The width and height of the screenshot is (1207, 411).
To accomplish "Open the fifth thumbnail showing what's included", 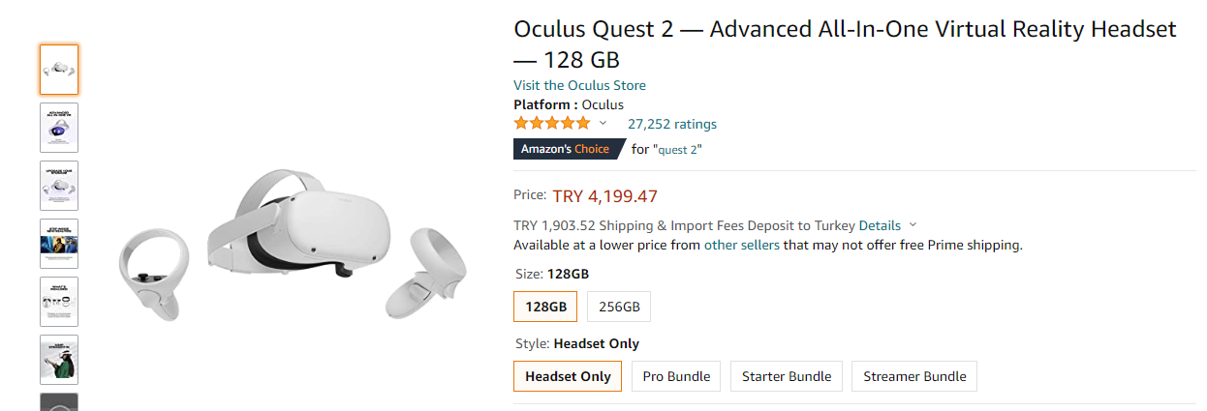I will click(59, 302).
